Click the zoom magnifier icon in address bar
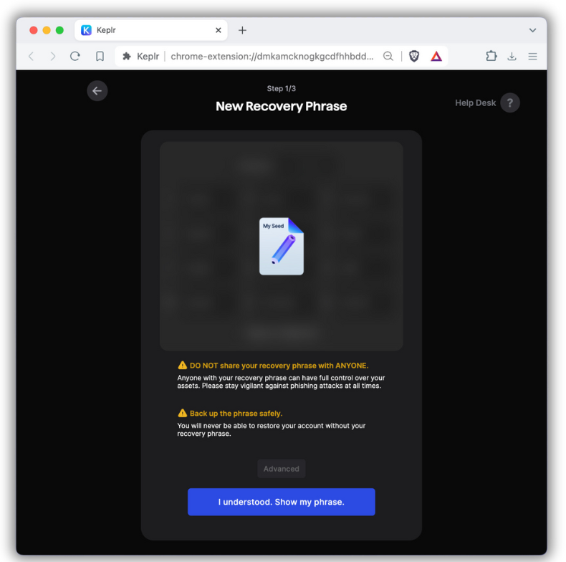The width and height of the screenshot is (566, 562). 388,56
